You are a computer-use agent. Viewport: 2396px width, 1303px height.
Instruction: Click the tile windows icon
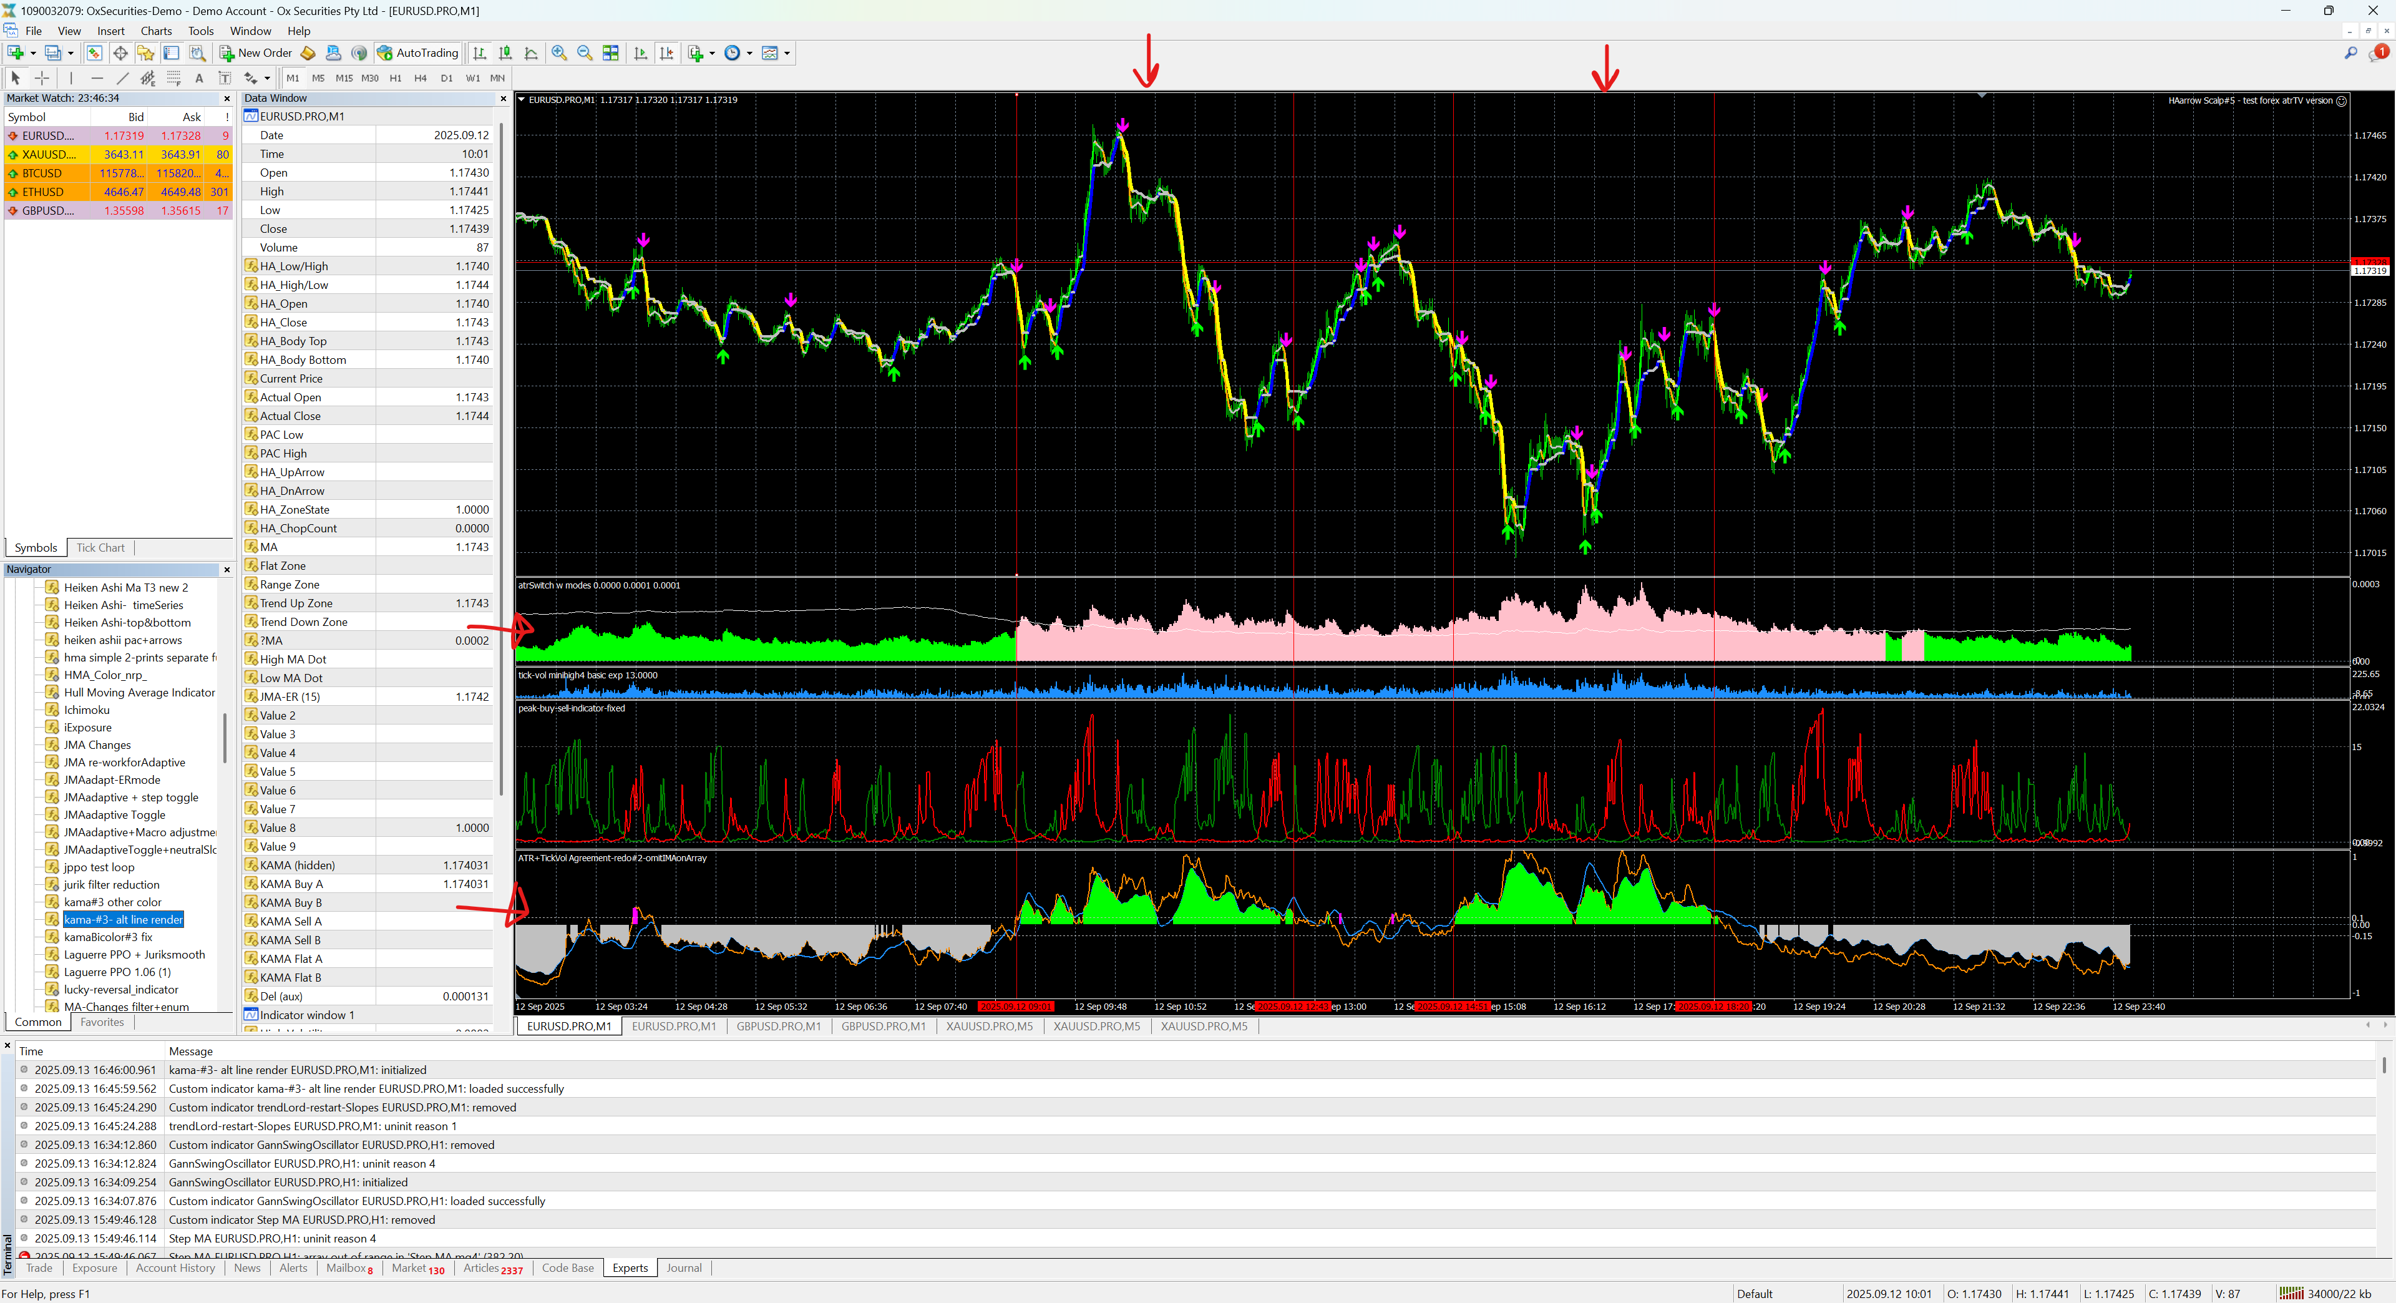610,53
